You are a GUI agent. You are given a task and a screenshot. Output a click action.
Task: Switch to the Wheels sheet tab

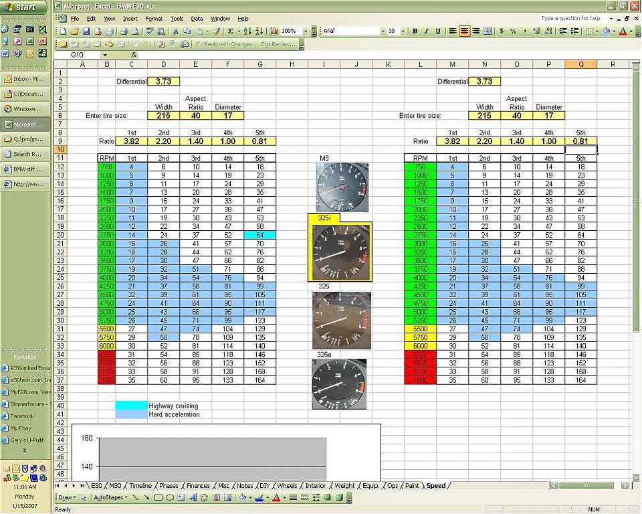click(287, 485)
